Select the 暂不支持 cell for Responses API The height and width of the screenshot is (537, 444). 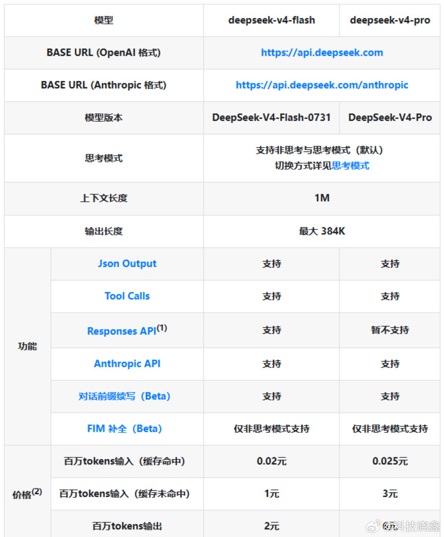tap(390, 330)
